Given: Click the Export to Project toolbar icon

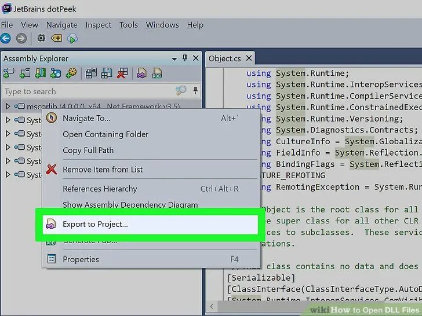Looking at the screenshot, I should 141,73.
